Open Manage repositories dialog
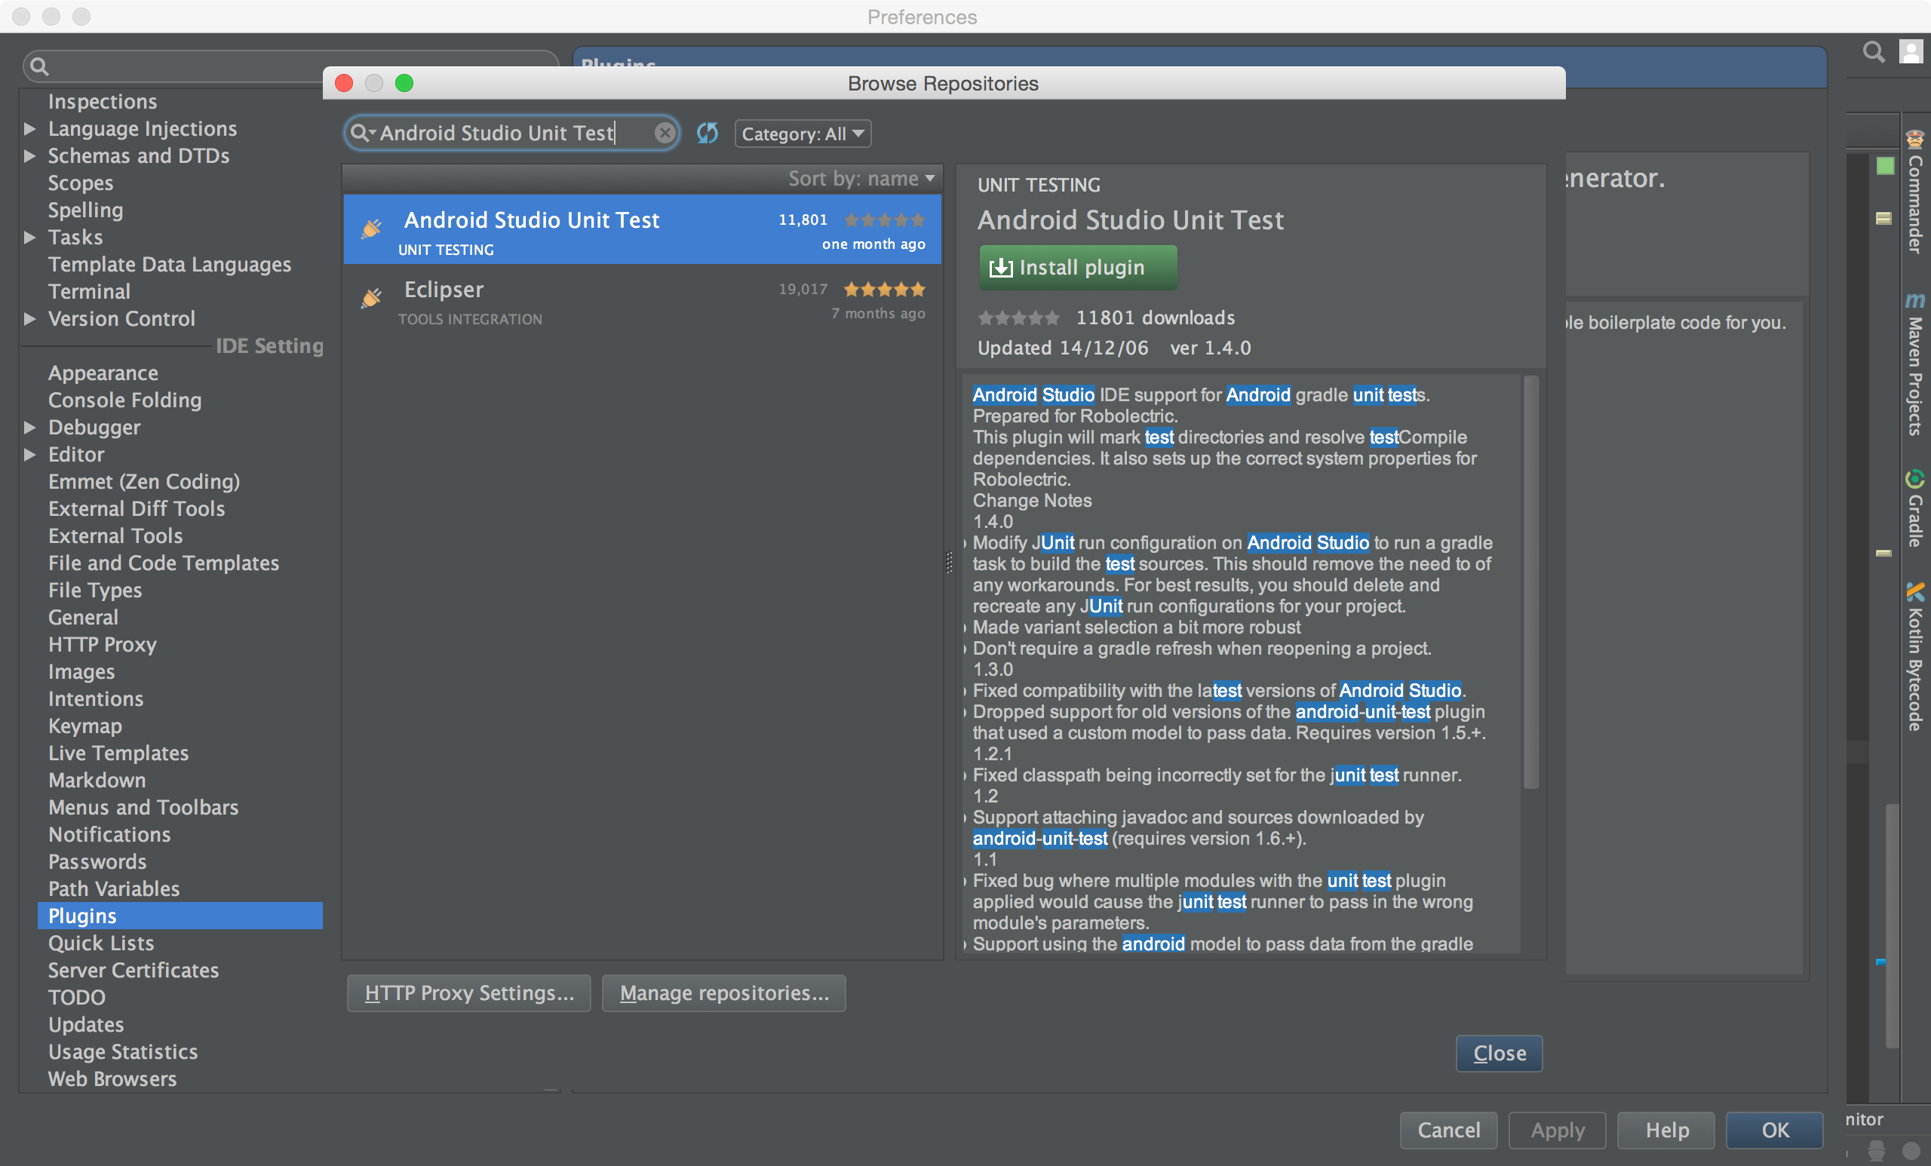 (723, 993)
